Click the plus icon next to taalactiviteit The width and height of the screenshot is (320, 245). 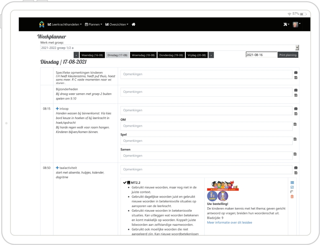click(x=57, y=168)
